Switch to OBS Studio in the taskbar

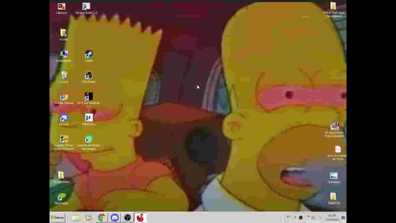click(x=127, y=218)
